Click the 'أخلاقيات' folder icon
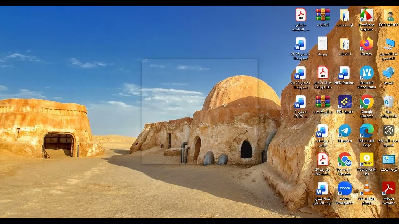 point(345,47)
